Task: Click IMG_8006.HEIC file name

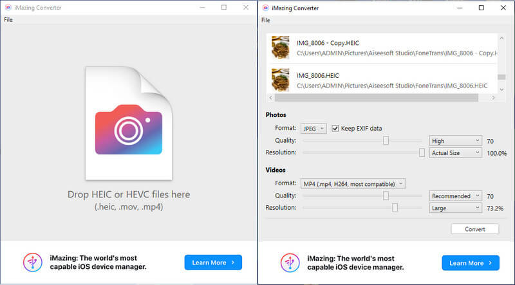Action: click(317, 75)
